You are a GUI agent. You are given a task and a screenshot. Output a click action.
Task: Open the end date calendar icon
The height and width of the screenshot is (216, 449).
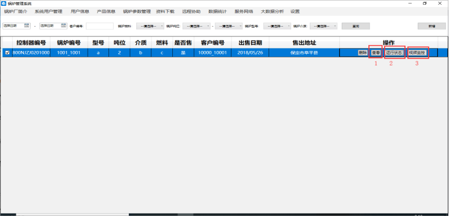click(x=64, y=25)
